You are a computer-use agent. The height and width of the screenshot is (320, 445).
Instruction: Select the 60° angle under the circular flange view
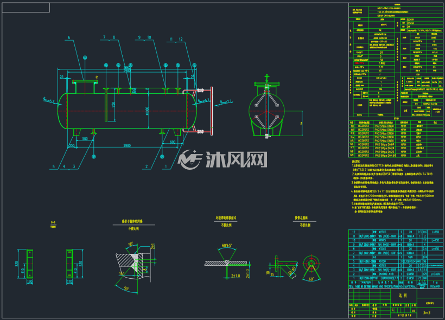click(311, 279)
